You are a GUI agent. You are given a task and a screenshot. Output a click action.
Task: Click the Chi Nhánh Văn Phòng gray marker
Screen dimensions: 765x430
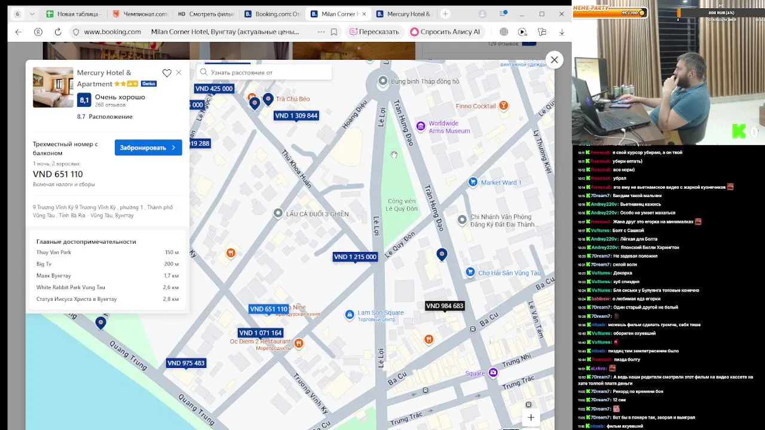(462, 220)
